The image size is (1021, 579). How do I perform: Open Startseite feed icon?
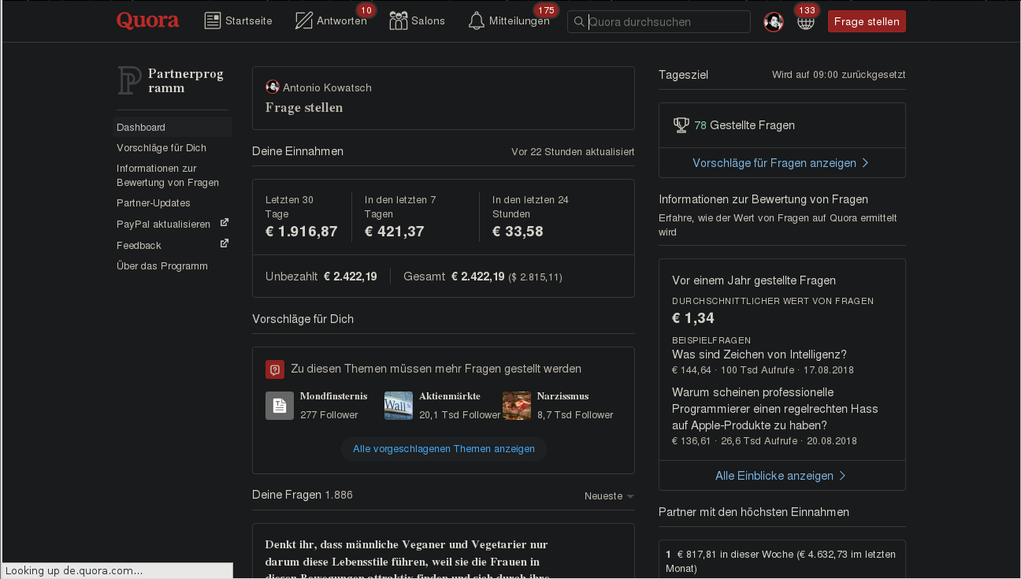[x=213, y=20]
